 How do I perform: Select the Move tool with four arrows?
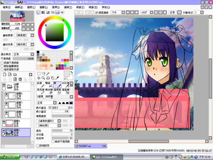tap(39, 78)
